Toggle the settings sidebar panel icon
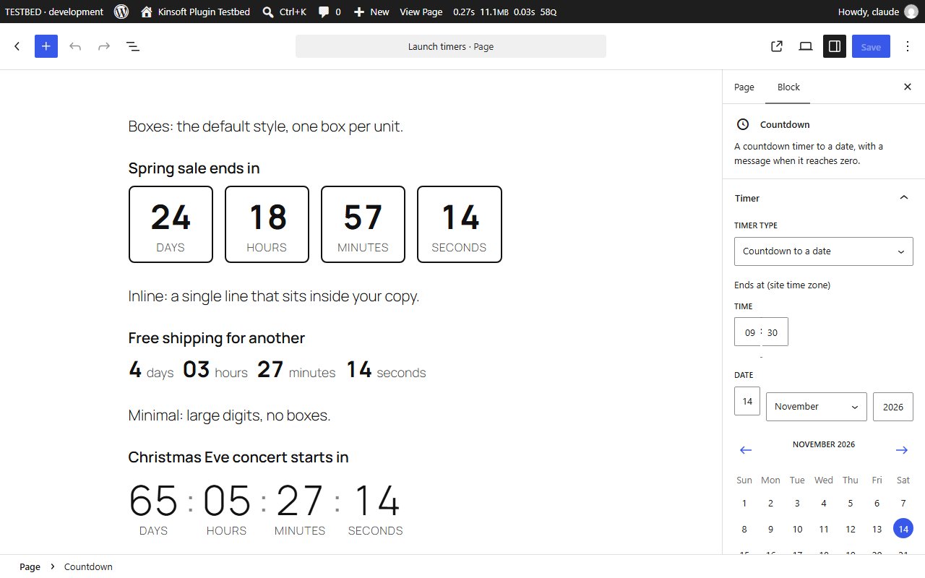This screenshot has height=578, width=925. coord(835,46)
